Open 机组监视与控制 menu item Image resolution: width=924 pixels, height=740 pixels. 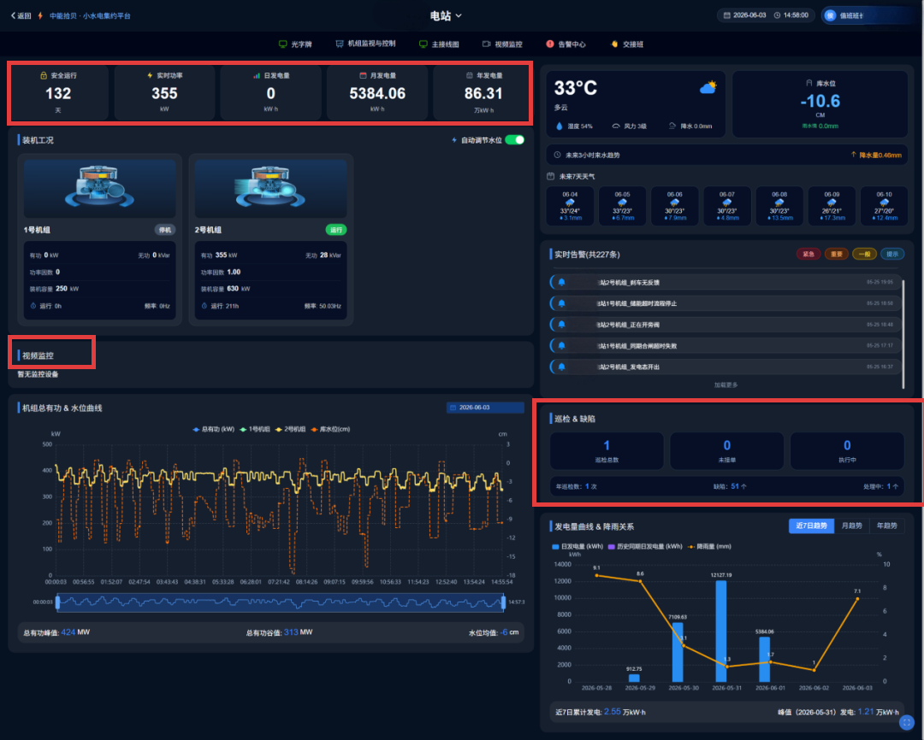click(365, 44)
